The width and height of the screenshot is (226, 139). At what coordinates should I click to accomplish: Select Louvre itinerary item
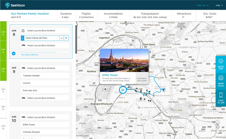(x=45, y=83)
